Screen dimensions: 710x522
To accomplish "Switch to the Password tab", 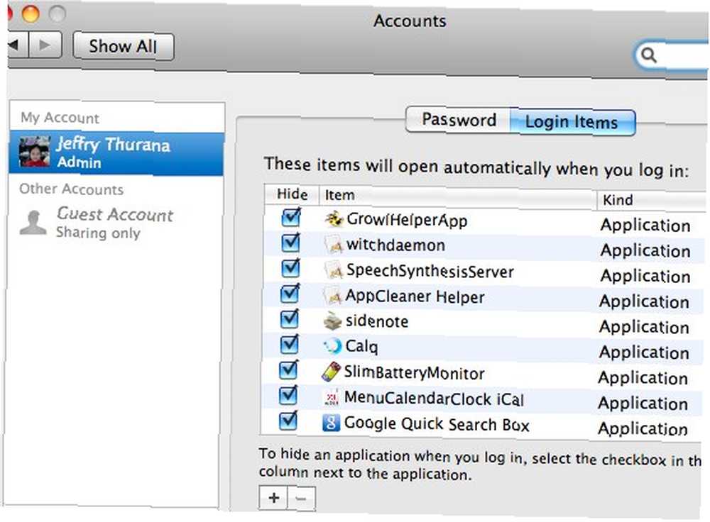I will (458, 120).
